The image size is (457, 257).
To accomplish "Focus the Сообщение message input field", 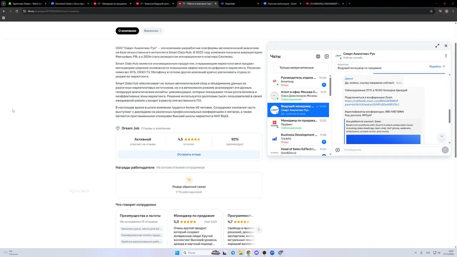I will (x=391, y=150).
